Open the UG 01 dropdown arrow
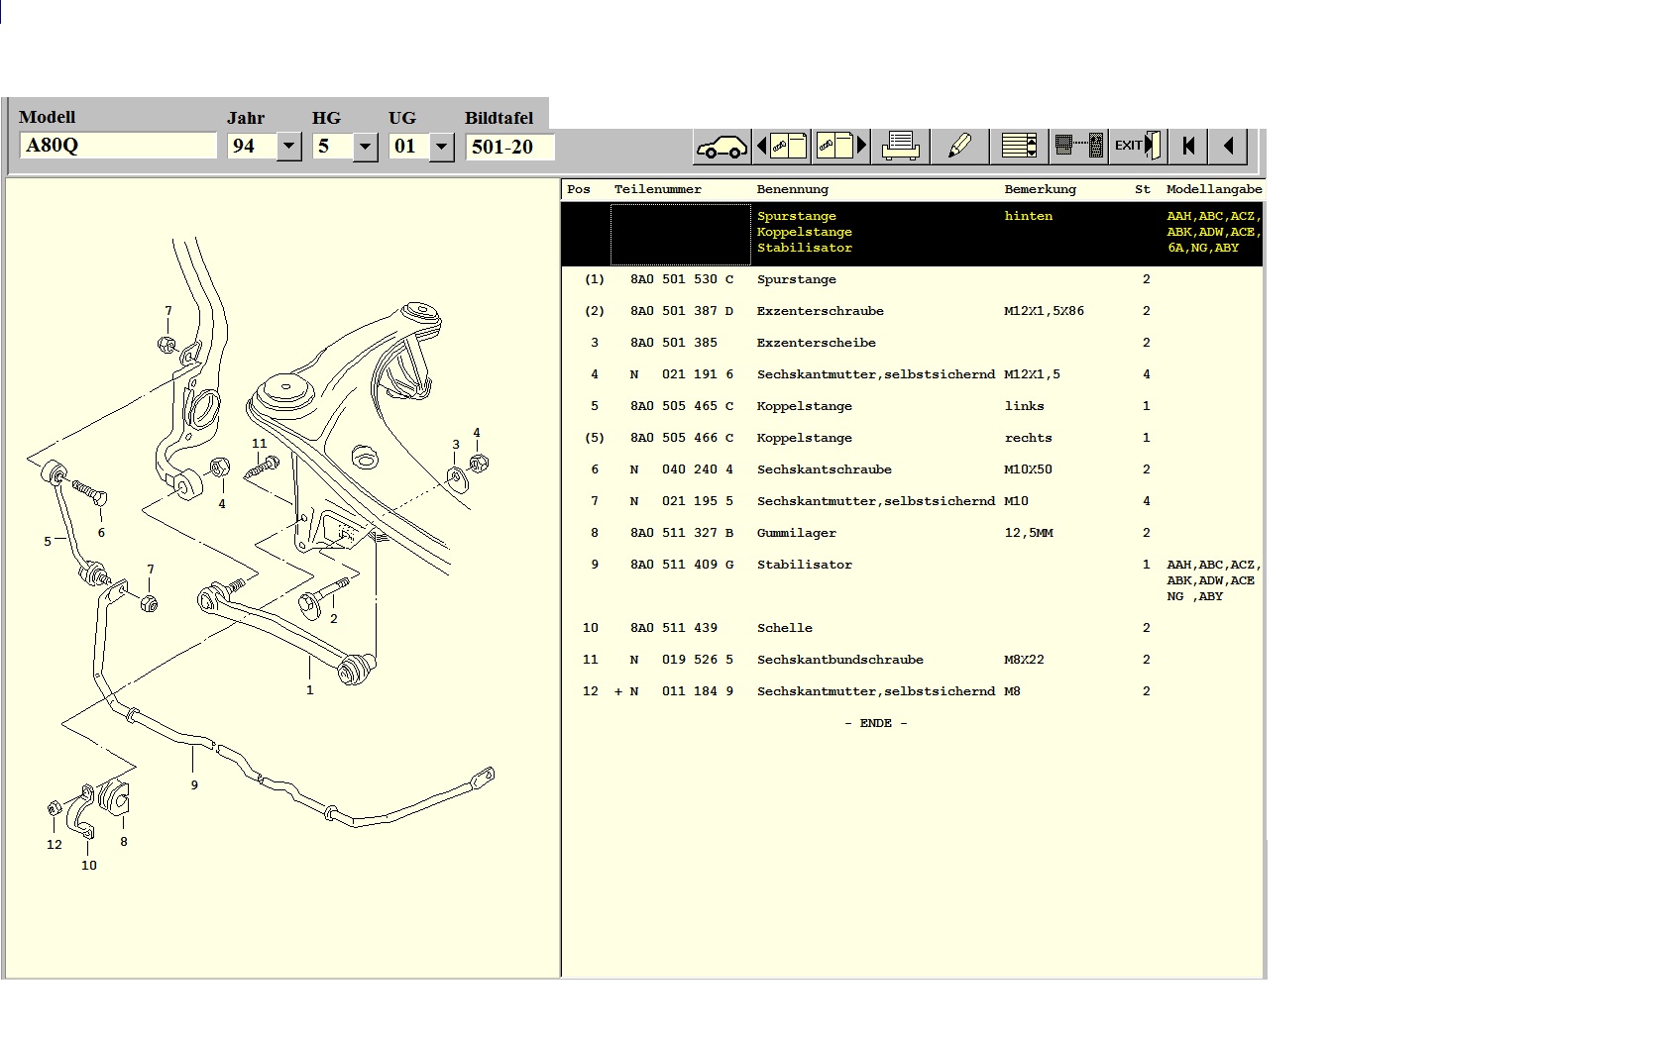Screen dimensions: 1665x1040 pos(442,147)
